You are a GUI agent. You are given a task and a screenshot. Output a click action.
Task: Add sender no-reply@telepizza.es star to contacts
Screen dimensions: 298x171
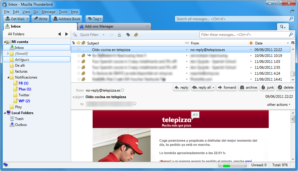[x=123, y=90]
